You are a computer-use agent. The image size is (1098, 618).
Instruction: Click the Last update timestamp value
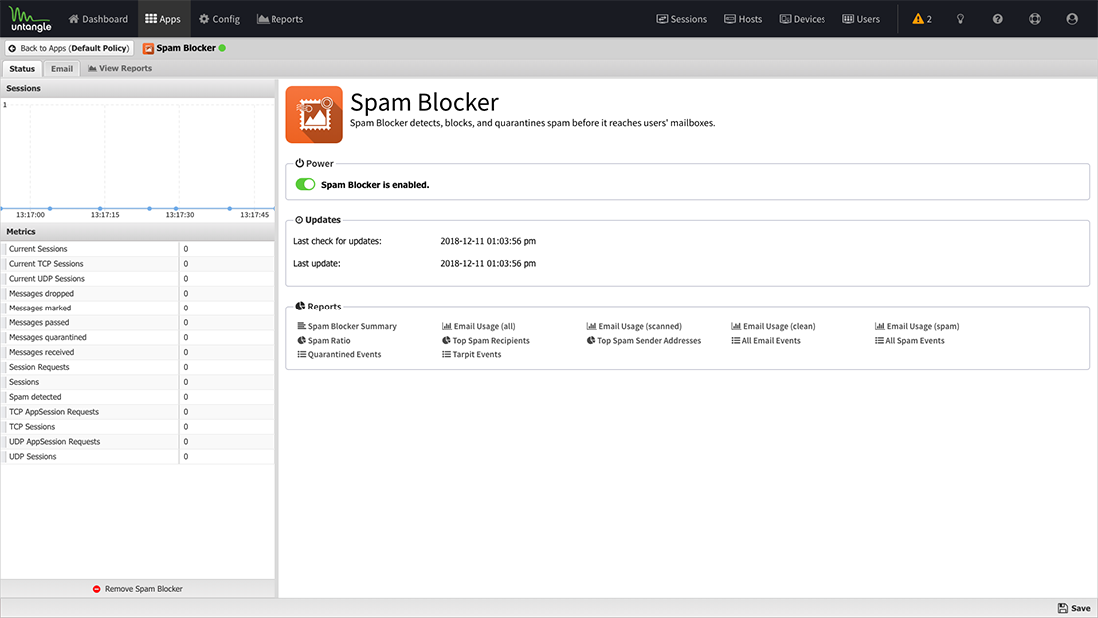coord(488,264)
